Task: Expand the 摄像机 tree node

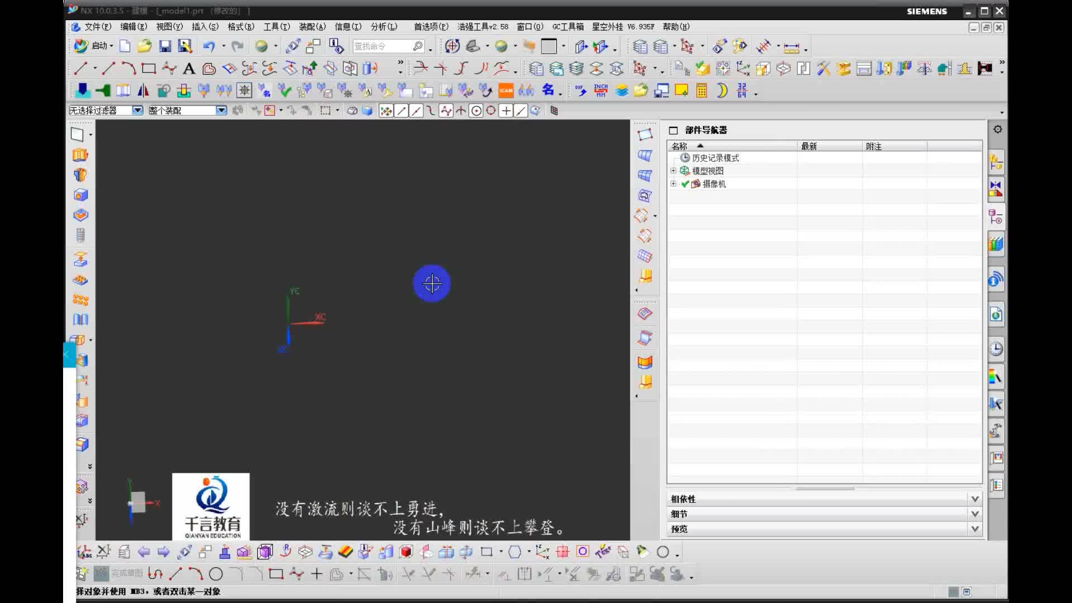Action: [673, 184]
